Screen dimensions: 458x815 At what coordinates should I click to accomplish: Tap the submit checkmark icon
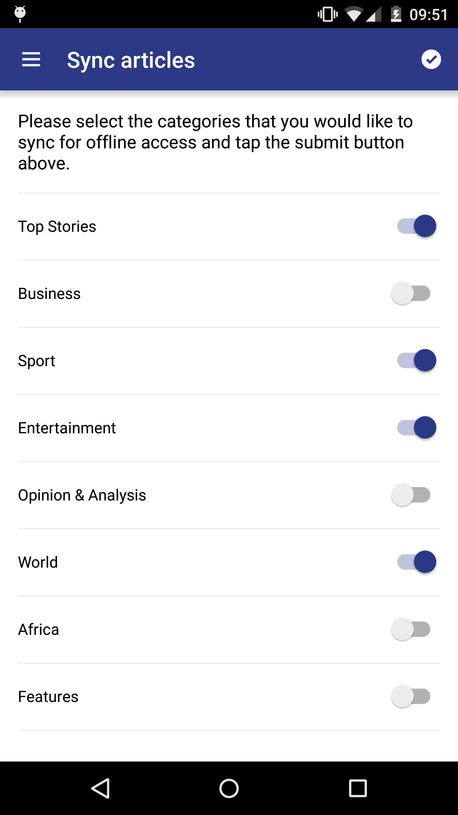pos(431,60)
